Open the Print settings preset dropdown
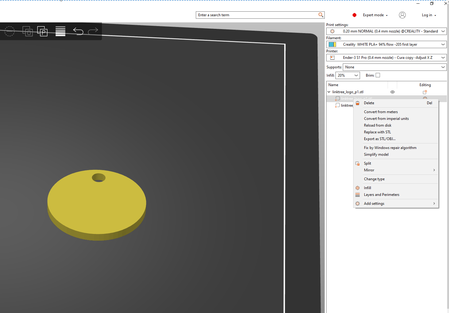The width and height of the screenshot is (449, 313). pyautogui.click(x=386, y=31)
